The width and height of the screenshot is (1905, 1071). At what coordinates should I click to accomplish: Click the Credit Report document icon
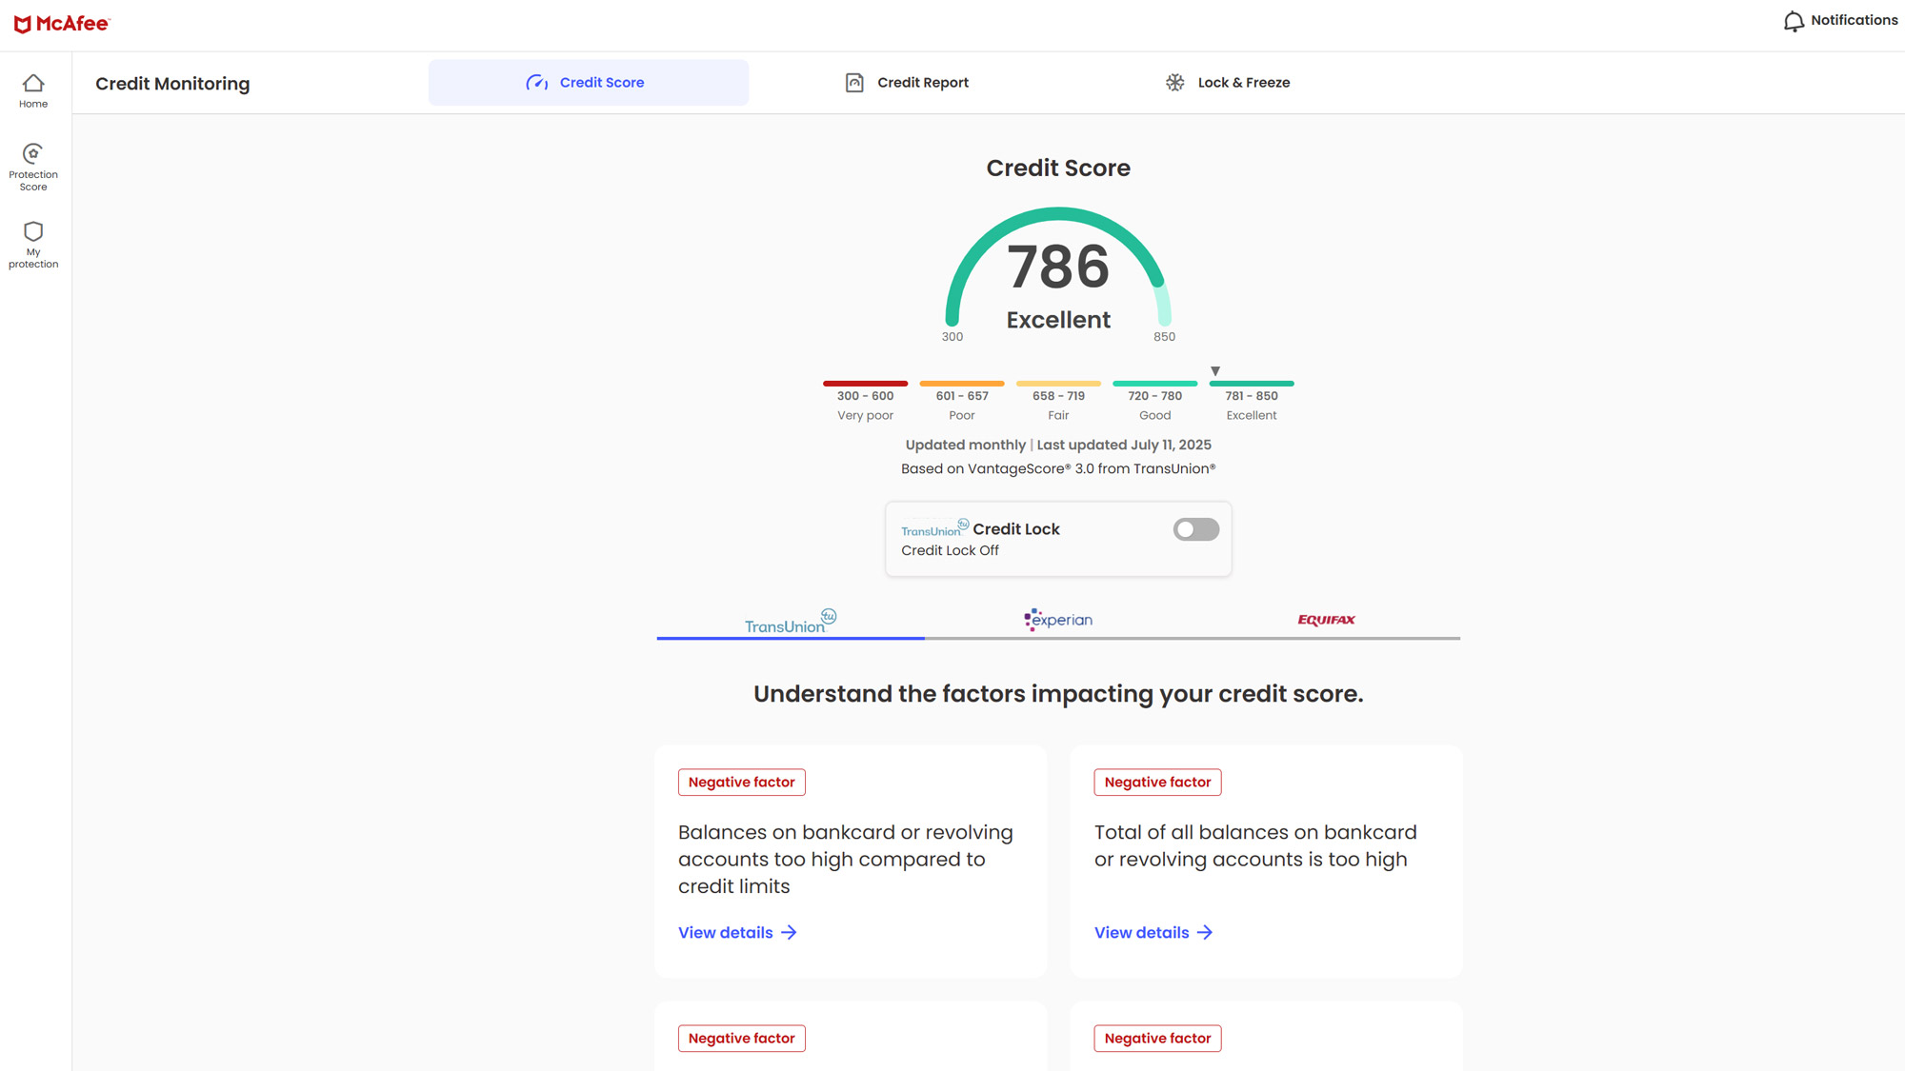tap(854, 83)
